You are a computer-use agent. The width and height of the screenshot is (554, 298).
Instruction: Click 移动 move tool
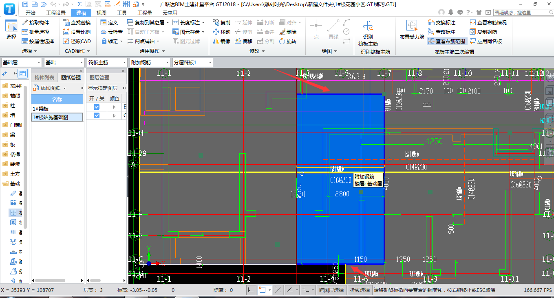pos(221,32)
